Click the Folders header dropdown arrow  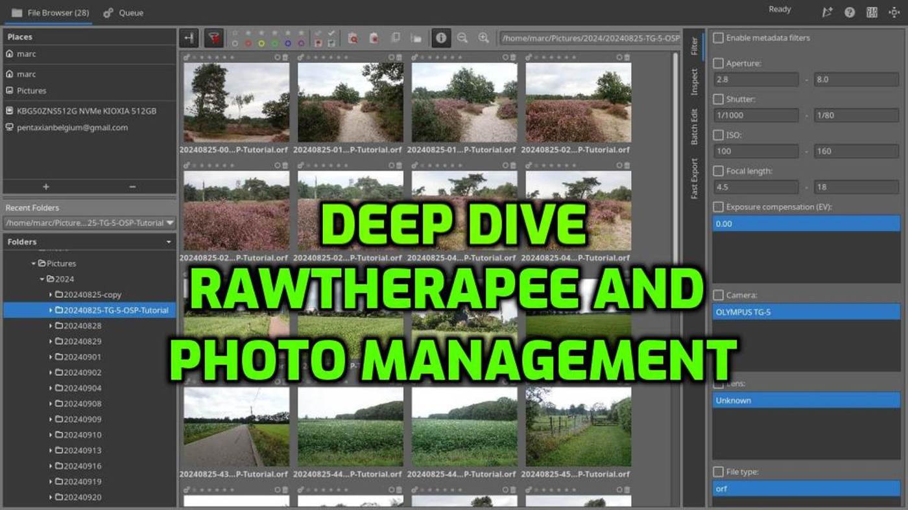pyautogui.click(x=169, y=242)
